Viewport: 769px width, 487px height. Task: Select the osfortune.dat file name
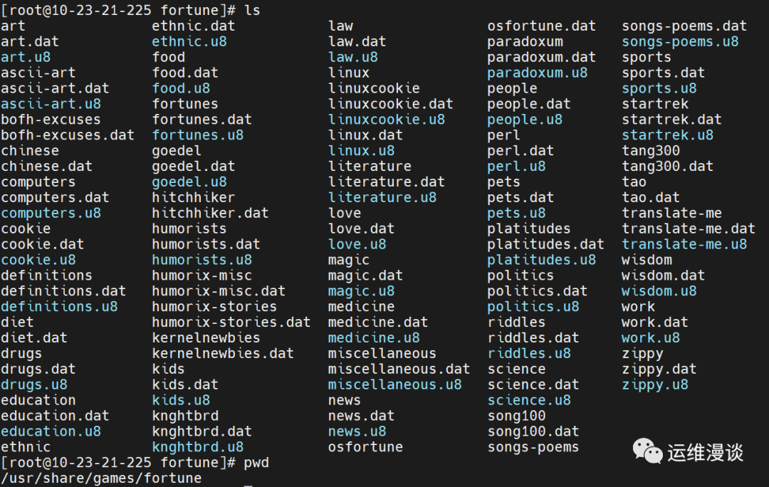pos(541,26)
